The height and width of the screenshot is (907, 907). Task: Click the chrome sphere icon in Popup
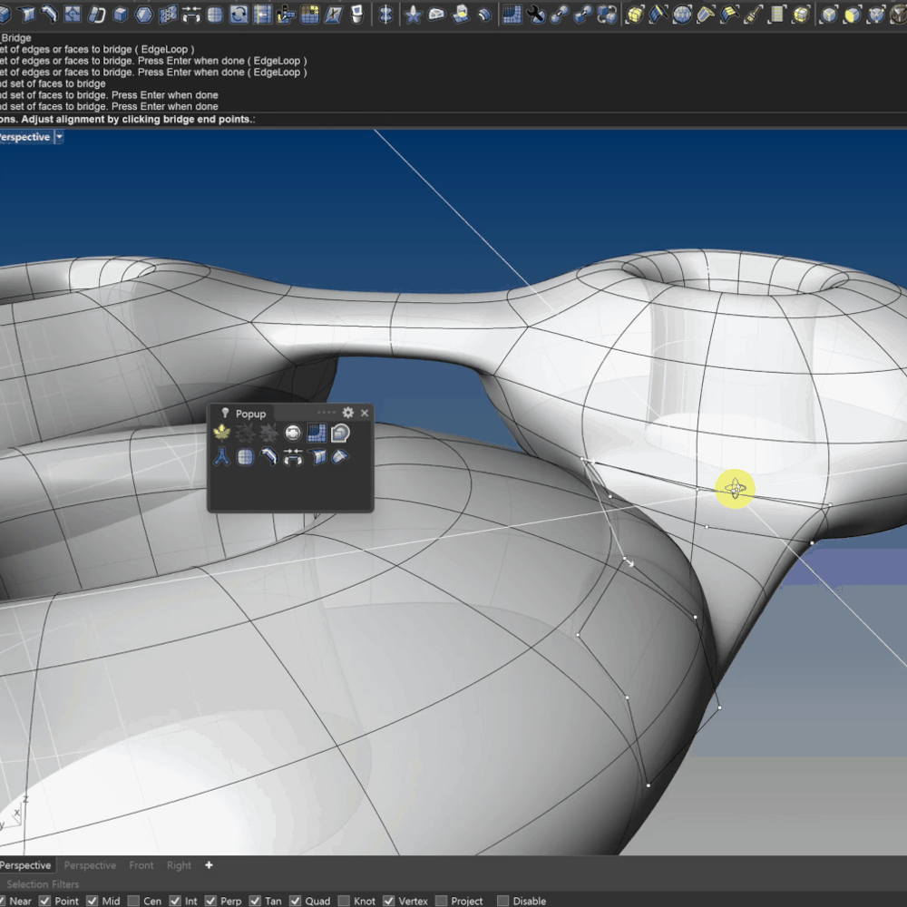tap(293, 434)
